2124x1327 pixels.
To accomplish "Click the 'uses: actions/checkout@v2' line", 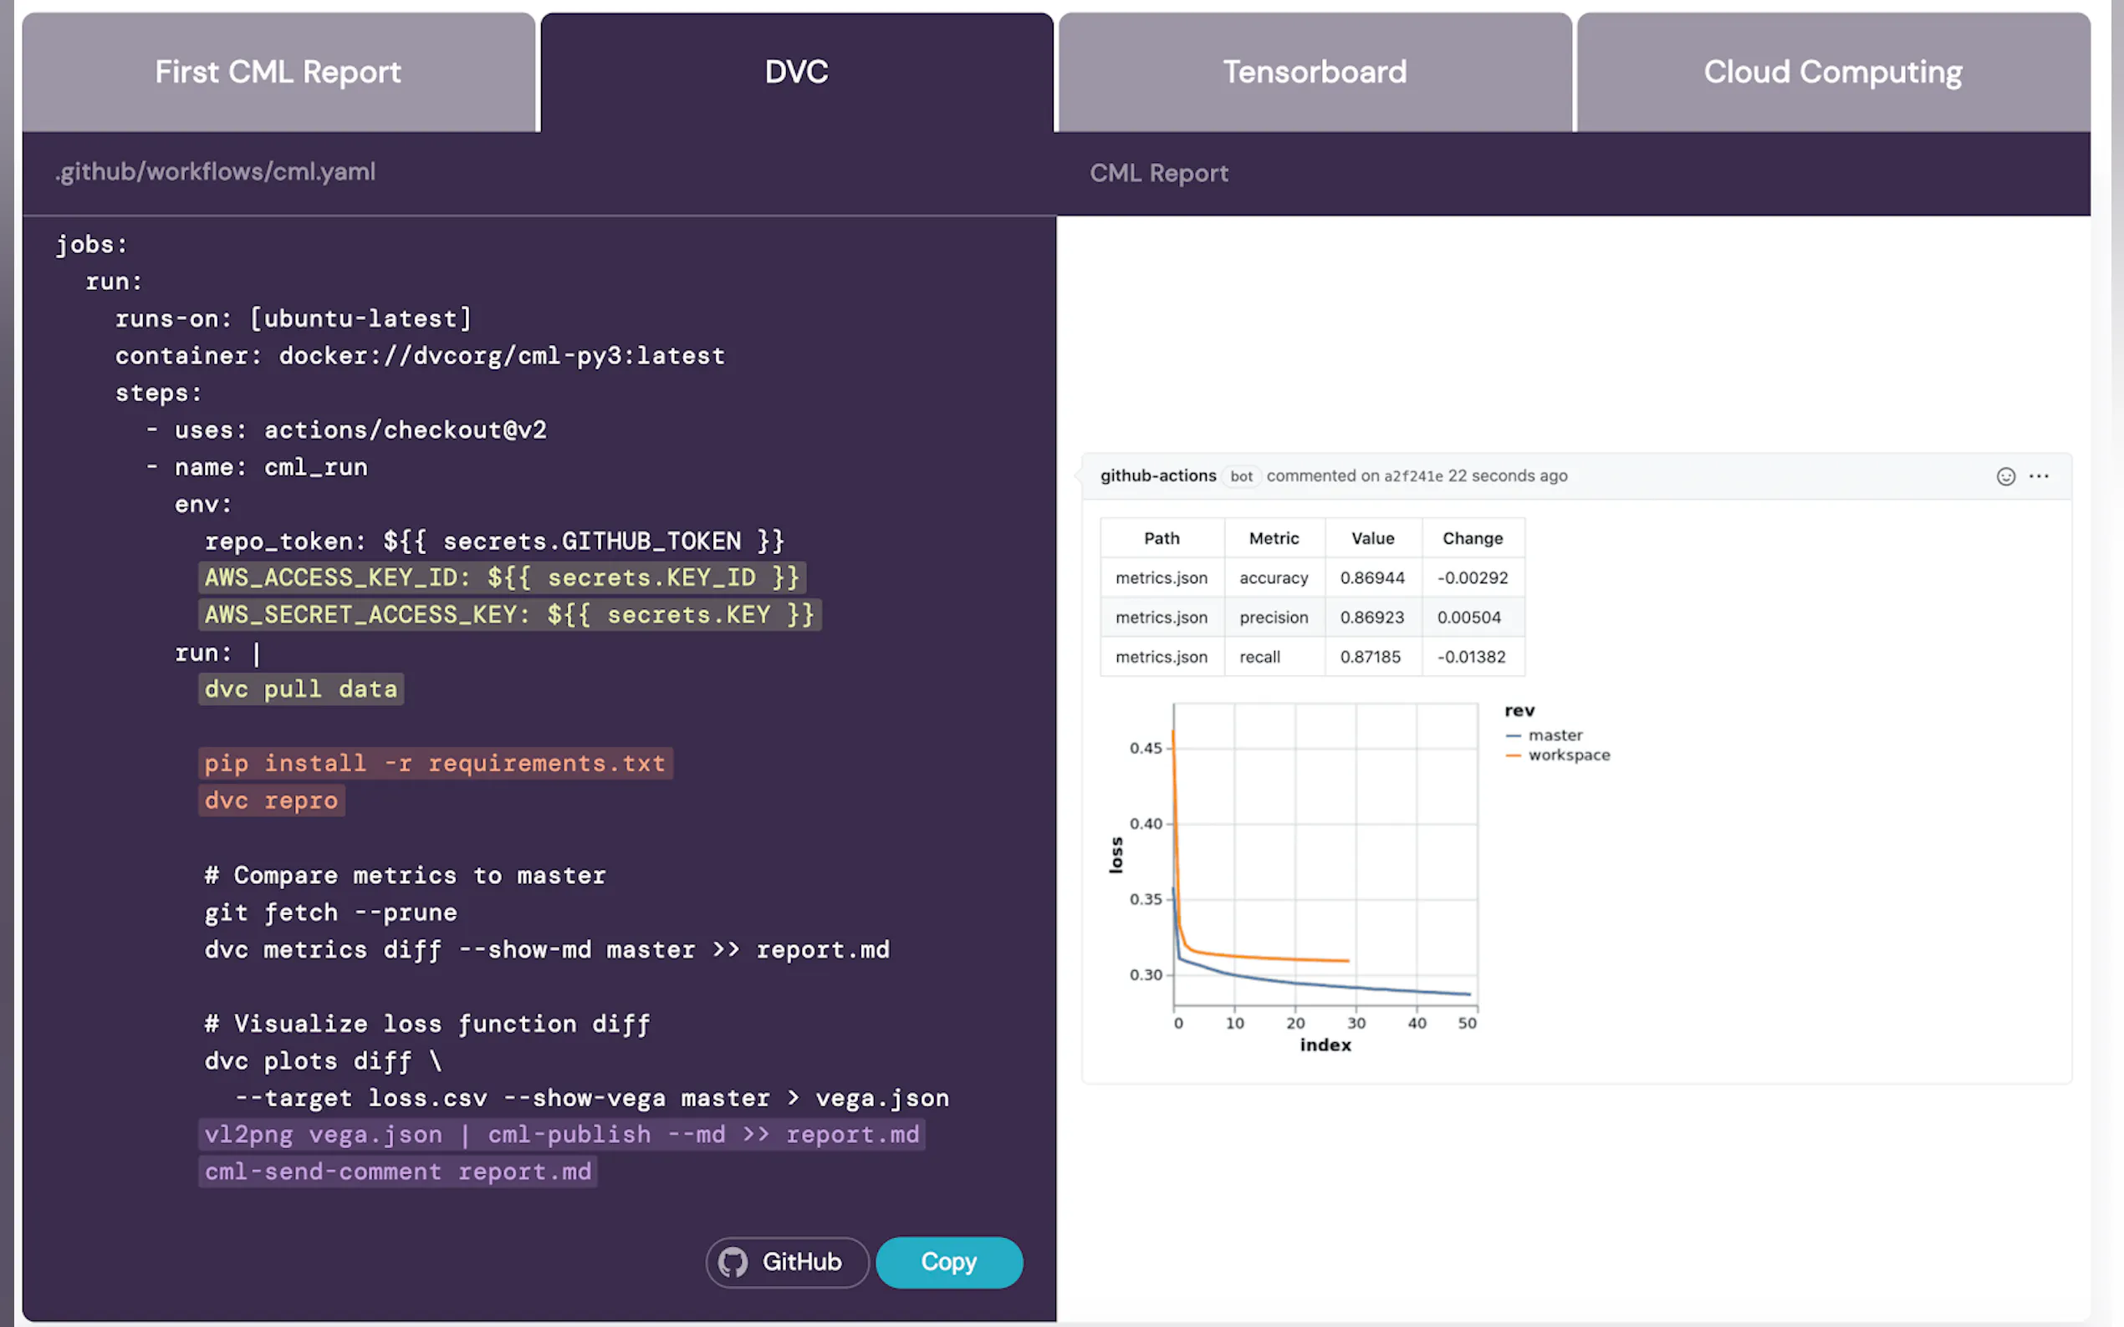I will point(346,430).
